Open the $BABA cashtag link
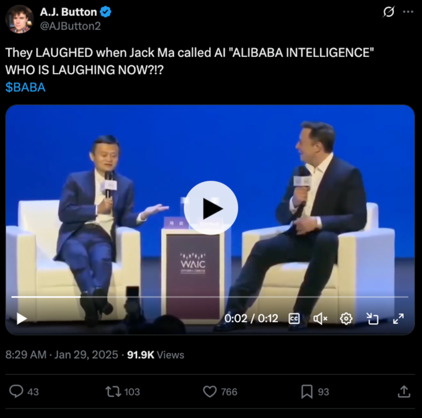This screenshot has width=422, height=418. click(25, 87)
